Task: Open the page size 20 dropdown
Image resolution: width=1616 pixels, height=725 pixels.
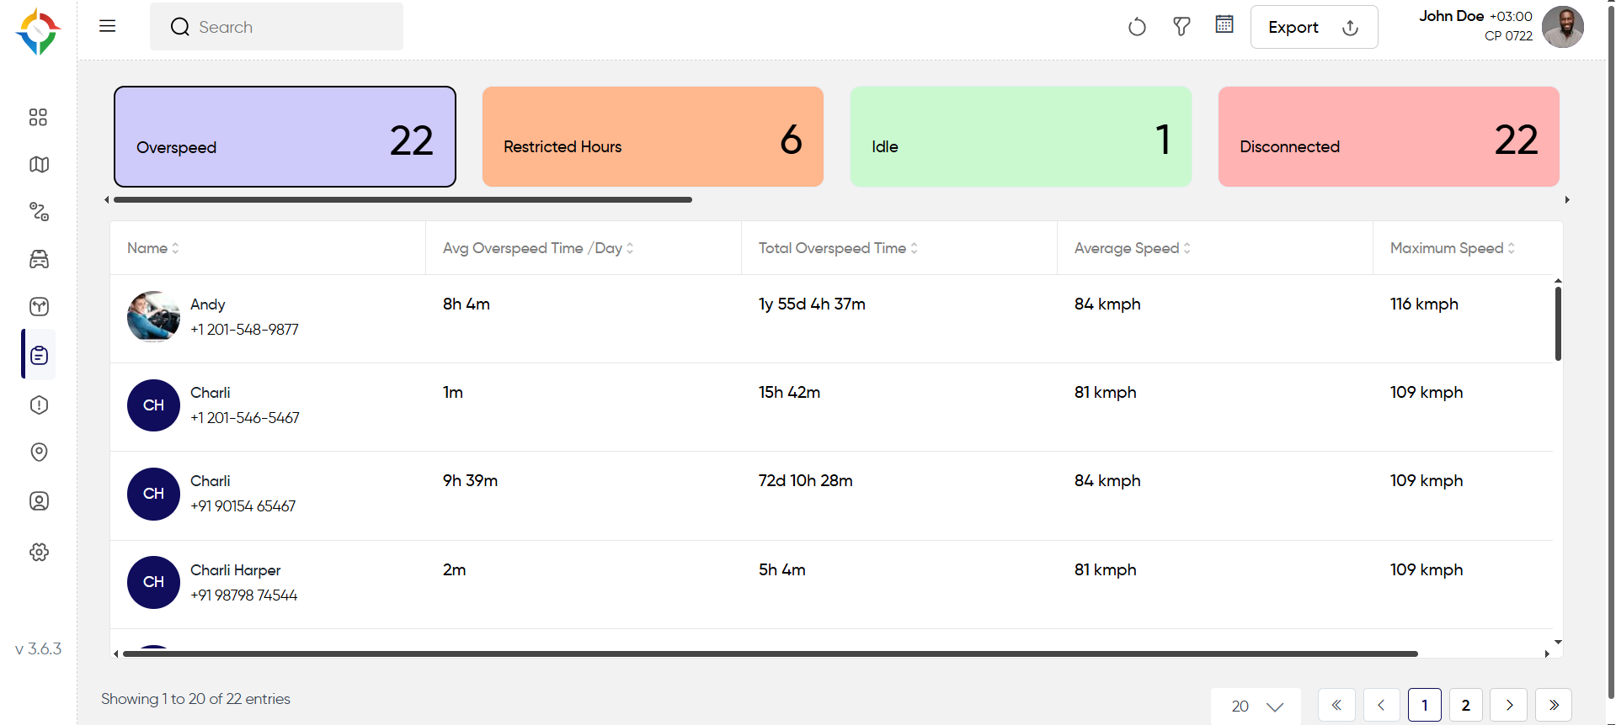Action: pyautogui.click(x=1256, y=706)
